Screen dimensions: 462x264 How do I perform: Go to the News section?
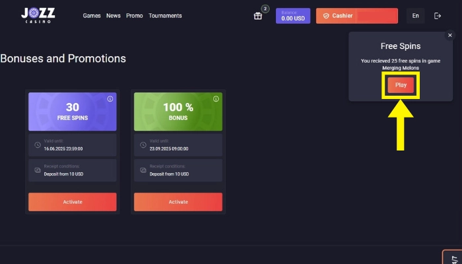click(x=114, y=16)
